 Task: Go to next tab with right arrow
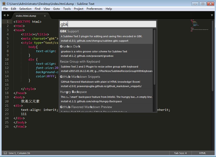tap(8, 15)
